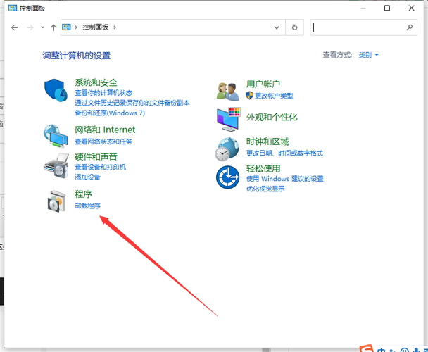Viewport: 428px width, 352px height.
Task: Open the 时钟和区域 clock globe icon
Action: tap(227, 149)
